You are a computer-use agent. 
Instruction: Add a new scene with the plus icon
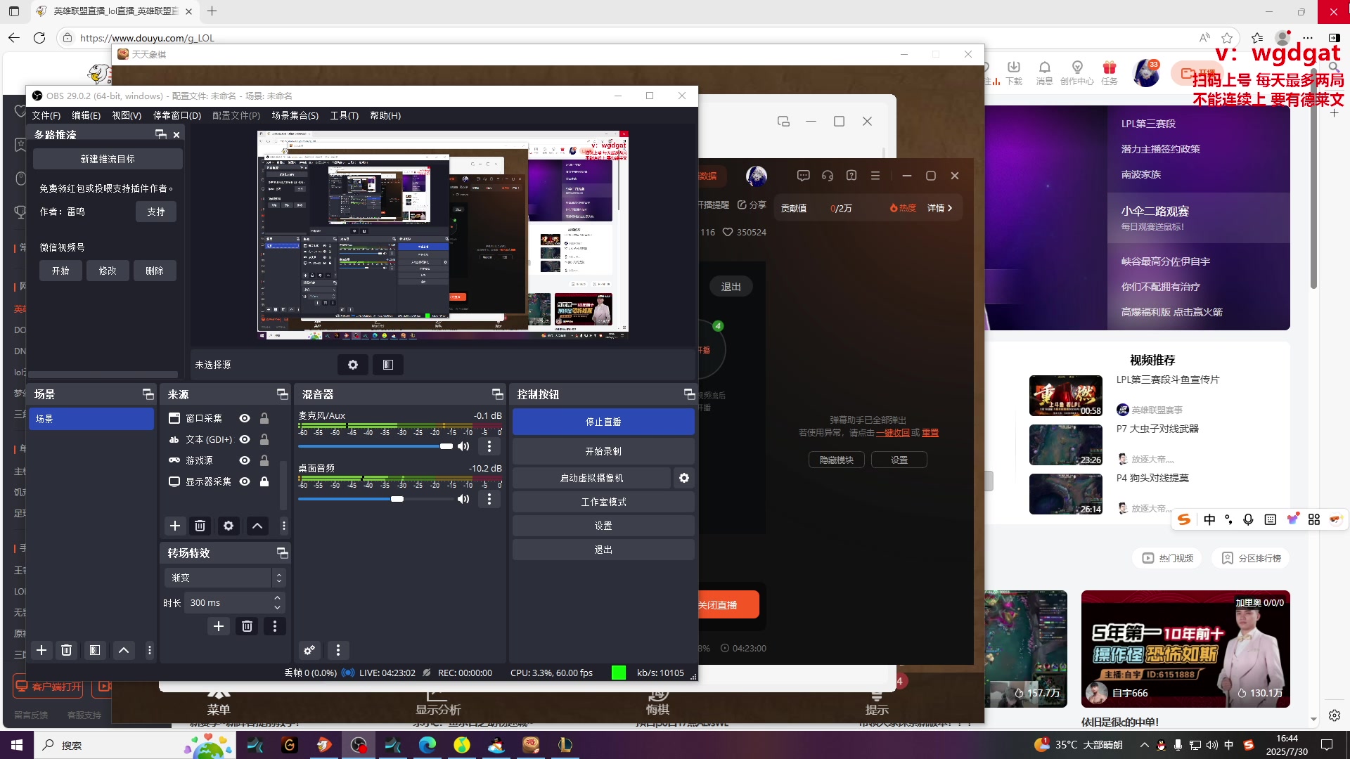41,650
